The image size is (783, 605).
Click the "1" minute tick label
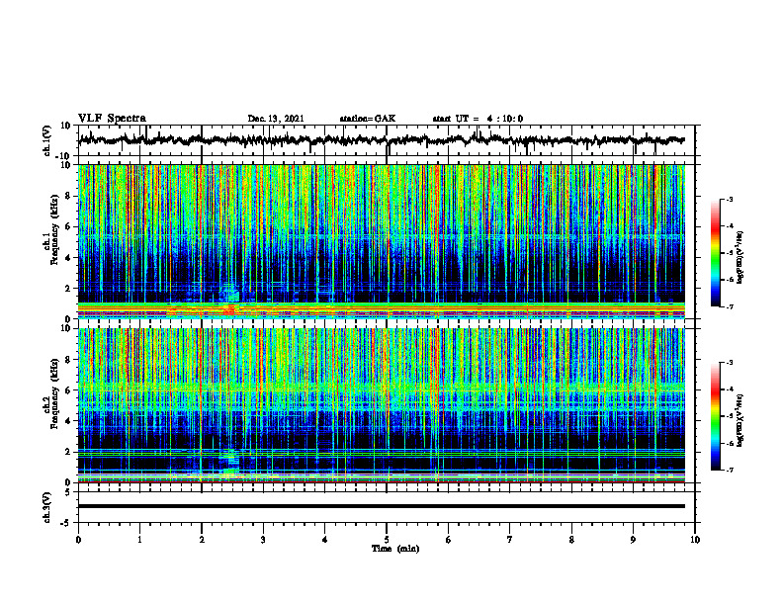[139, 540]
